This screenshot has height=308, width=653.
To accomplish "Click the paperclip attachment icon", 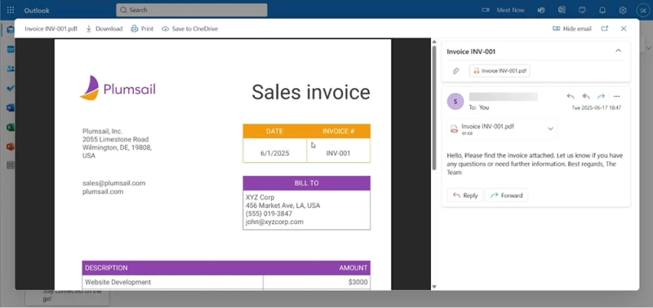I will point(455,71).
